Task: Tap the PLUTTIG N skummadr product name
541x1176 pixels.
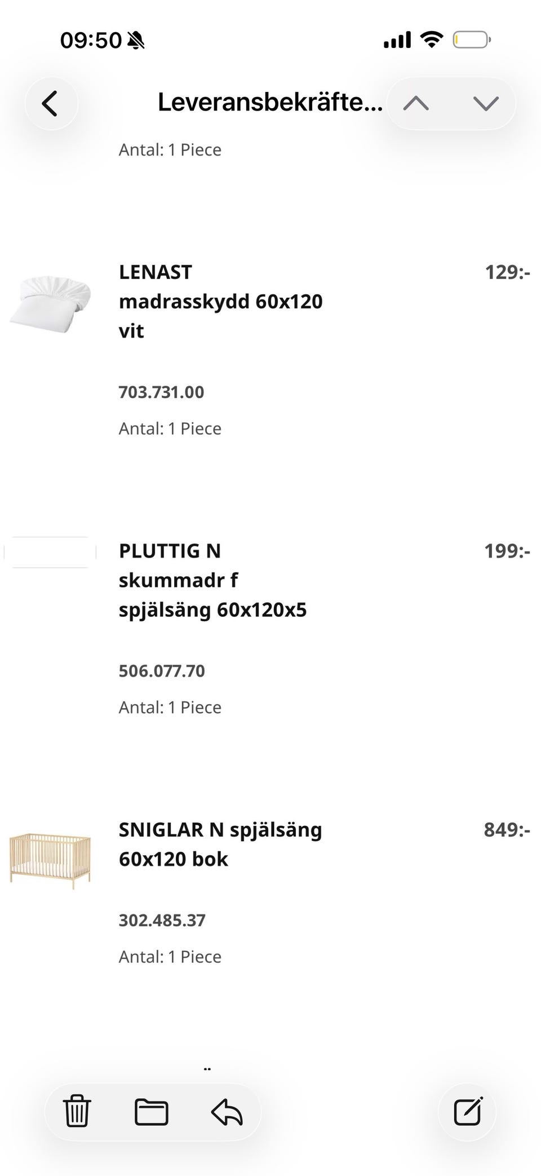Action: pyautogui.click(x=212, y=580)
